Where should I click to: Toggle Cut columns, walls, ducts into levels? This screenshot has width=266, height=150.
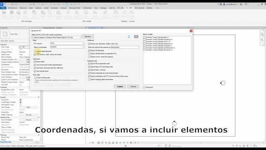[x=35, y=55]
